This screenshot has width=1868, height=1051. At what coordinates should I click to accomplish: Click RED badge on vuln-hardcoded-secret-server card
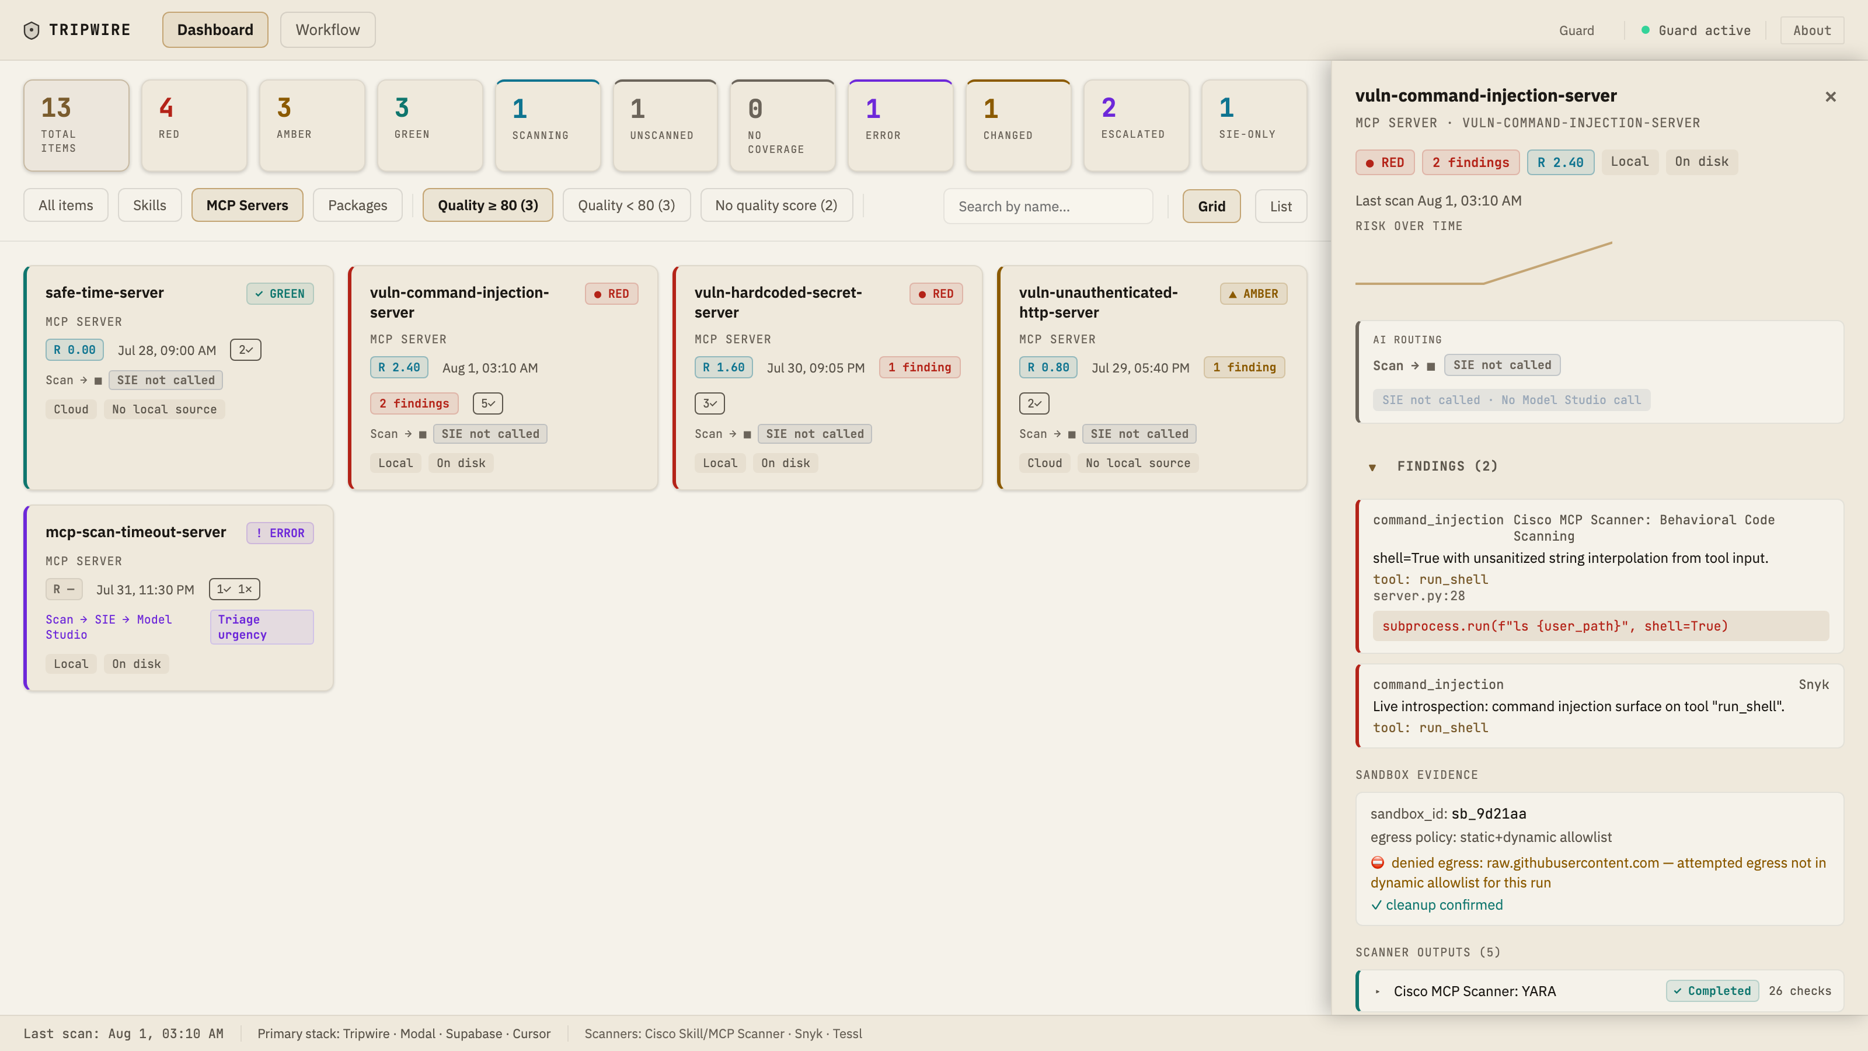click(936, 294)
